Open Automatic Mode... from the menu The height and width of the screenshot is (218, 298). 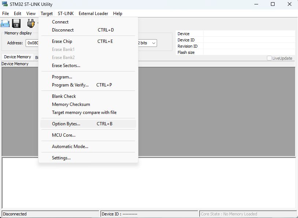click(88, 147)
